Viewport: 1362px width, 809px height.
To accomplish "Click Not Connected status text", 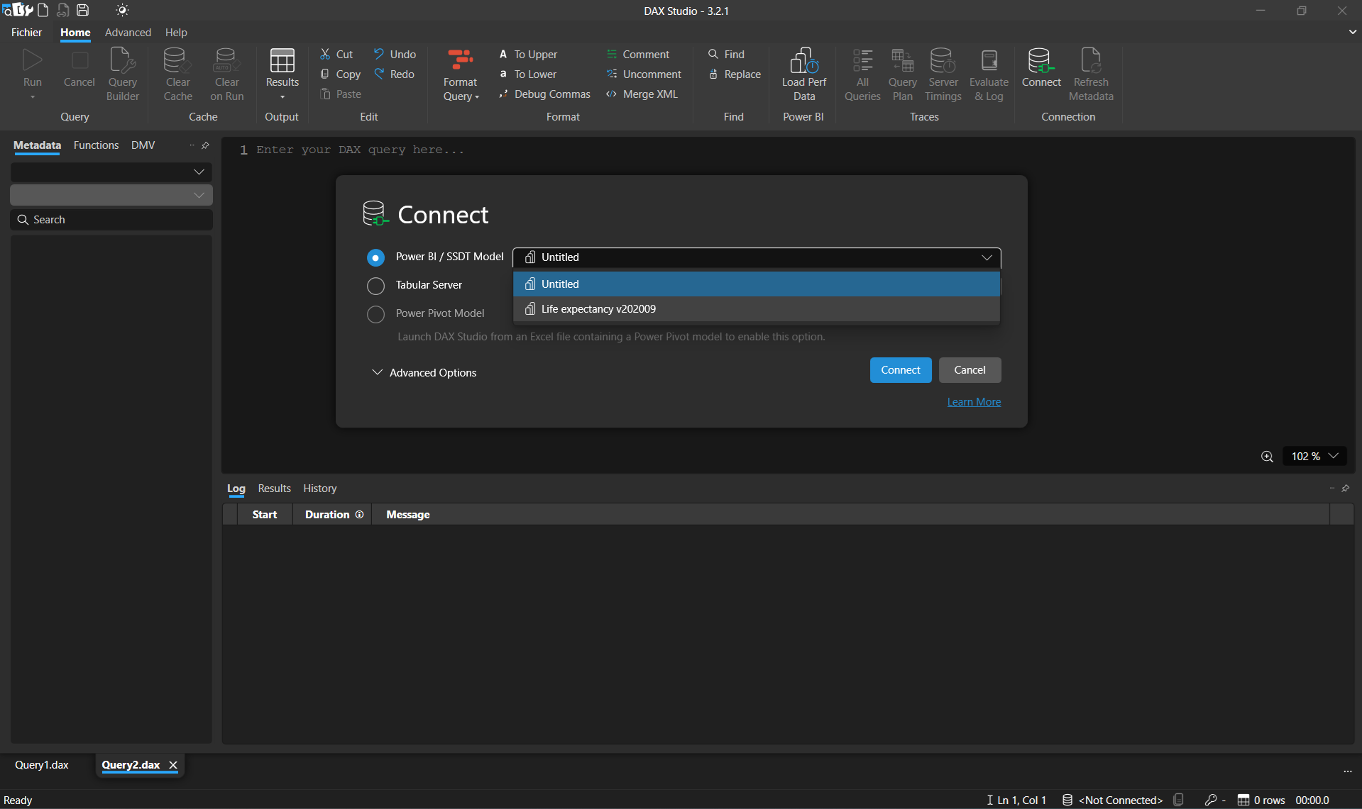I will click(x=1121, y=800).
